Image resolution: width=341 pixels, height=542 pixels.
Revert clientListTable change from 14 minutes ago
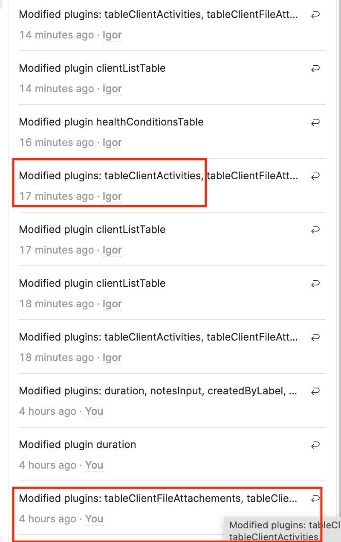315,69
